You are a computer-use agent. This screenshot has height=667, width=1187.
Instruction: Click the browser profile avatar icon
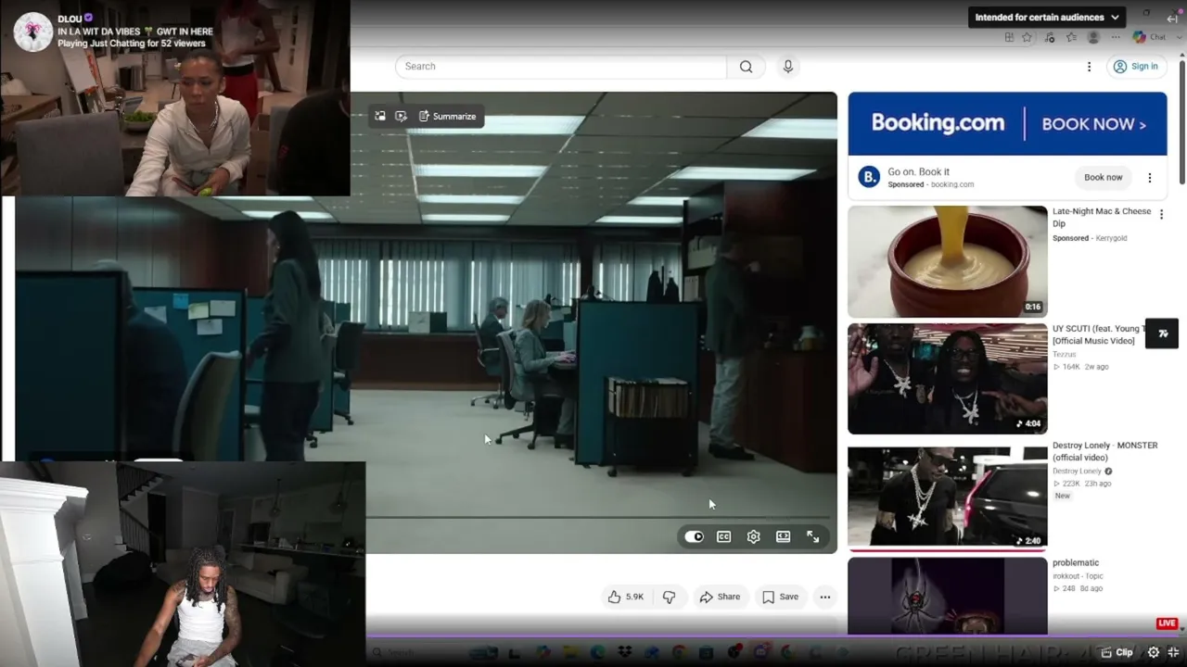(1094, 37)
